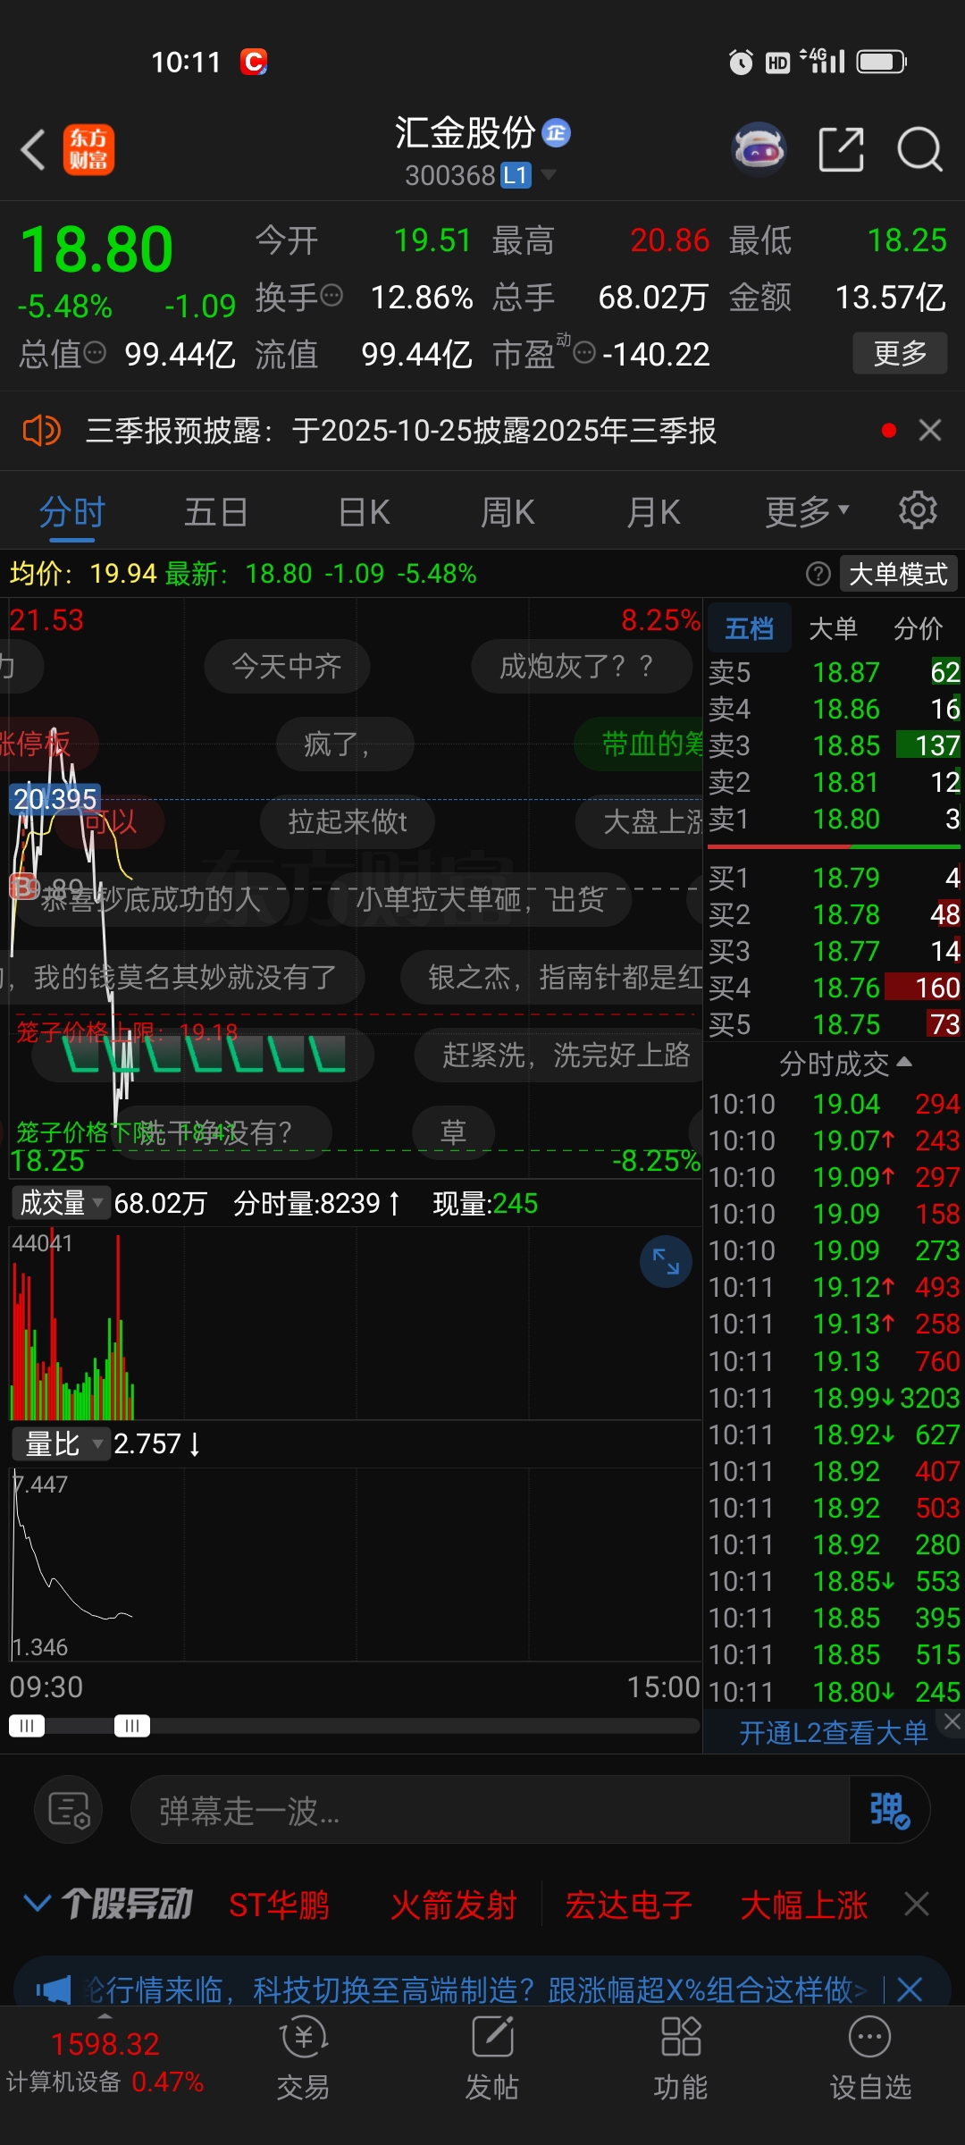The image size is (965, 2145).
Task: Open 宏达电子 stock alert
Action: [x=628, y=1905]
